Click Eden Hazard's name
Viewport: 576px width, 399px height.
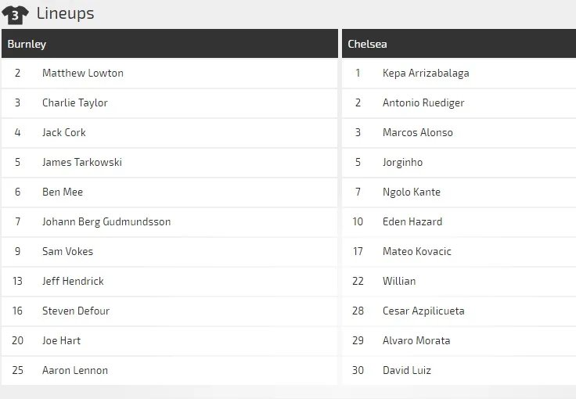(412, 222)
